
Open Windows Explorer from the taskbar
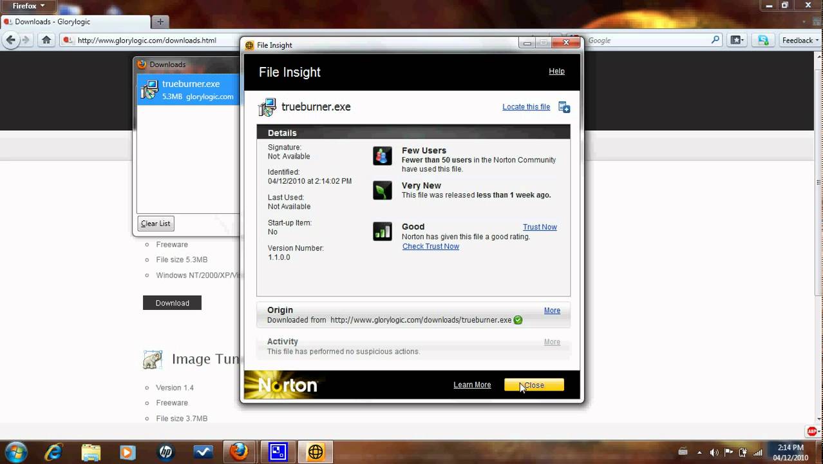[x=91, y=452]
